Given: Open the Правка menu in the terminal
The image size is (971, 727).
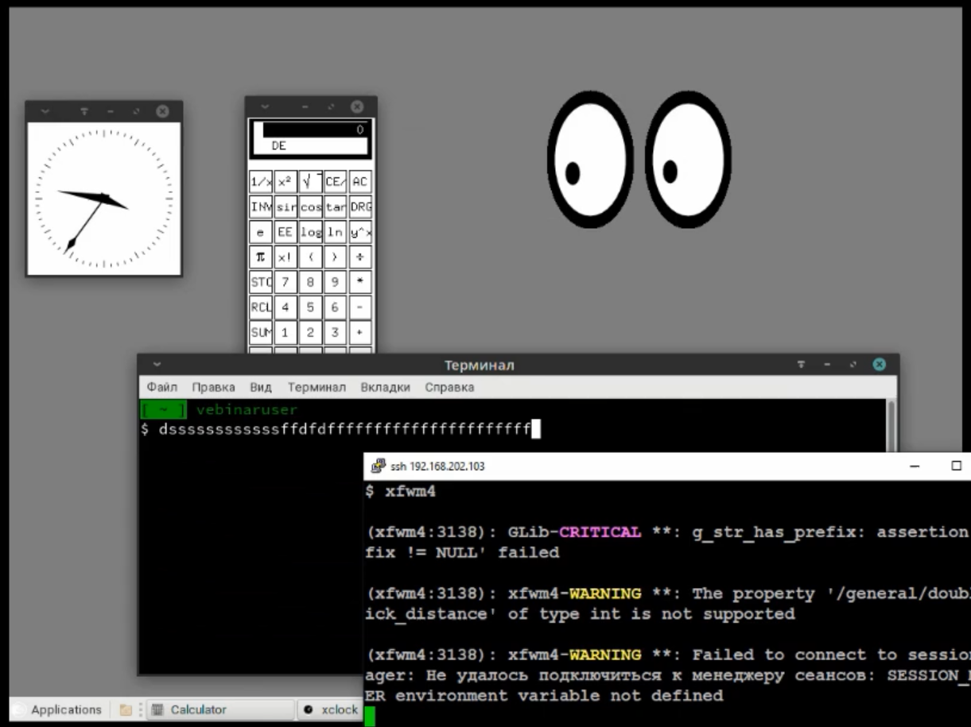Looking at the screenshot, I should tap(212, 387).
